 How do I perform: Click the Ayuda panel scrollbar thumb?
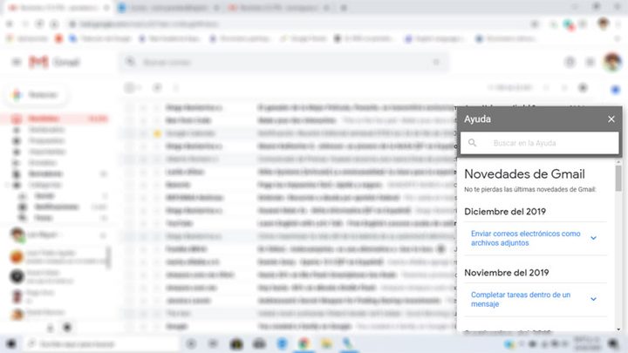click(x=618, y=179)
